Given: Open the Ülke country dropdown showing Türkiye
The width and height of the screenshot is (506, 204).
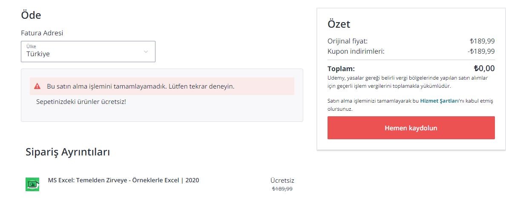Looking at the screenshot, I should point(88,52).
